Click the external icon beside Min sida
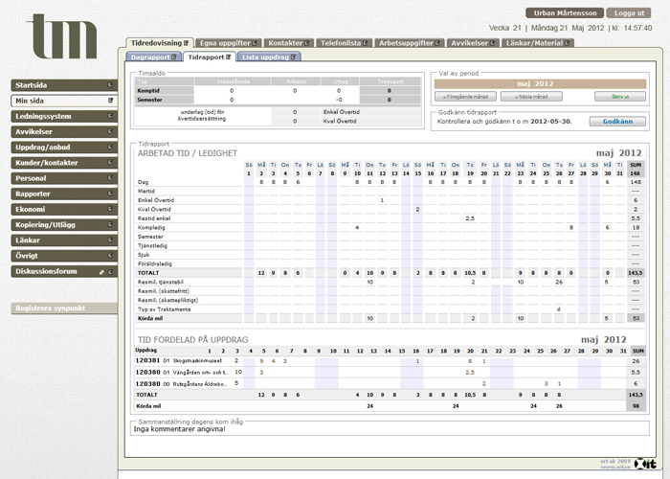Screen dimensions: 670x479 (111, 101)
